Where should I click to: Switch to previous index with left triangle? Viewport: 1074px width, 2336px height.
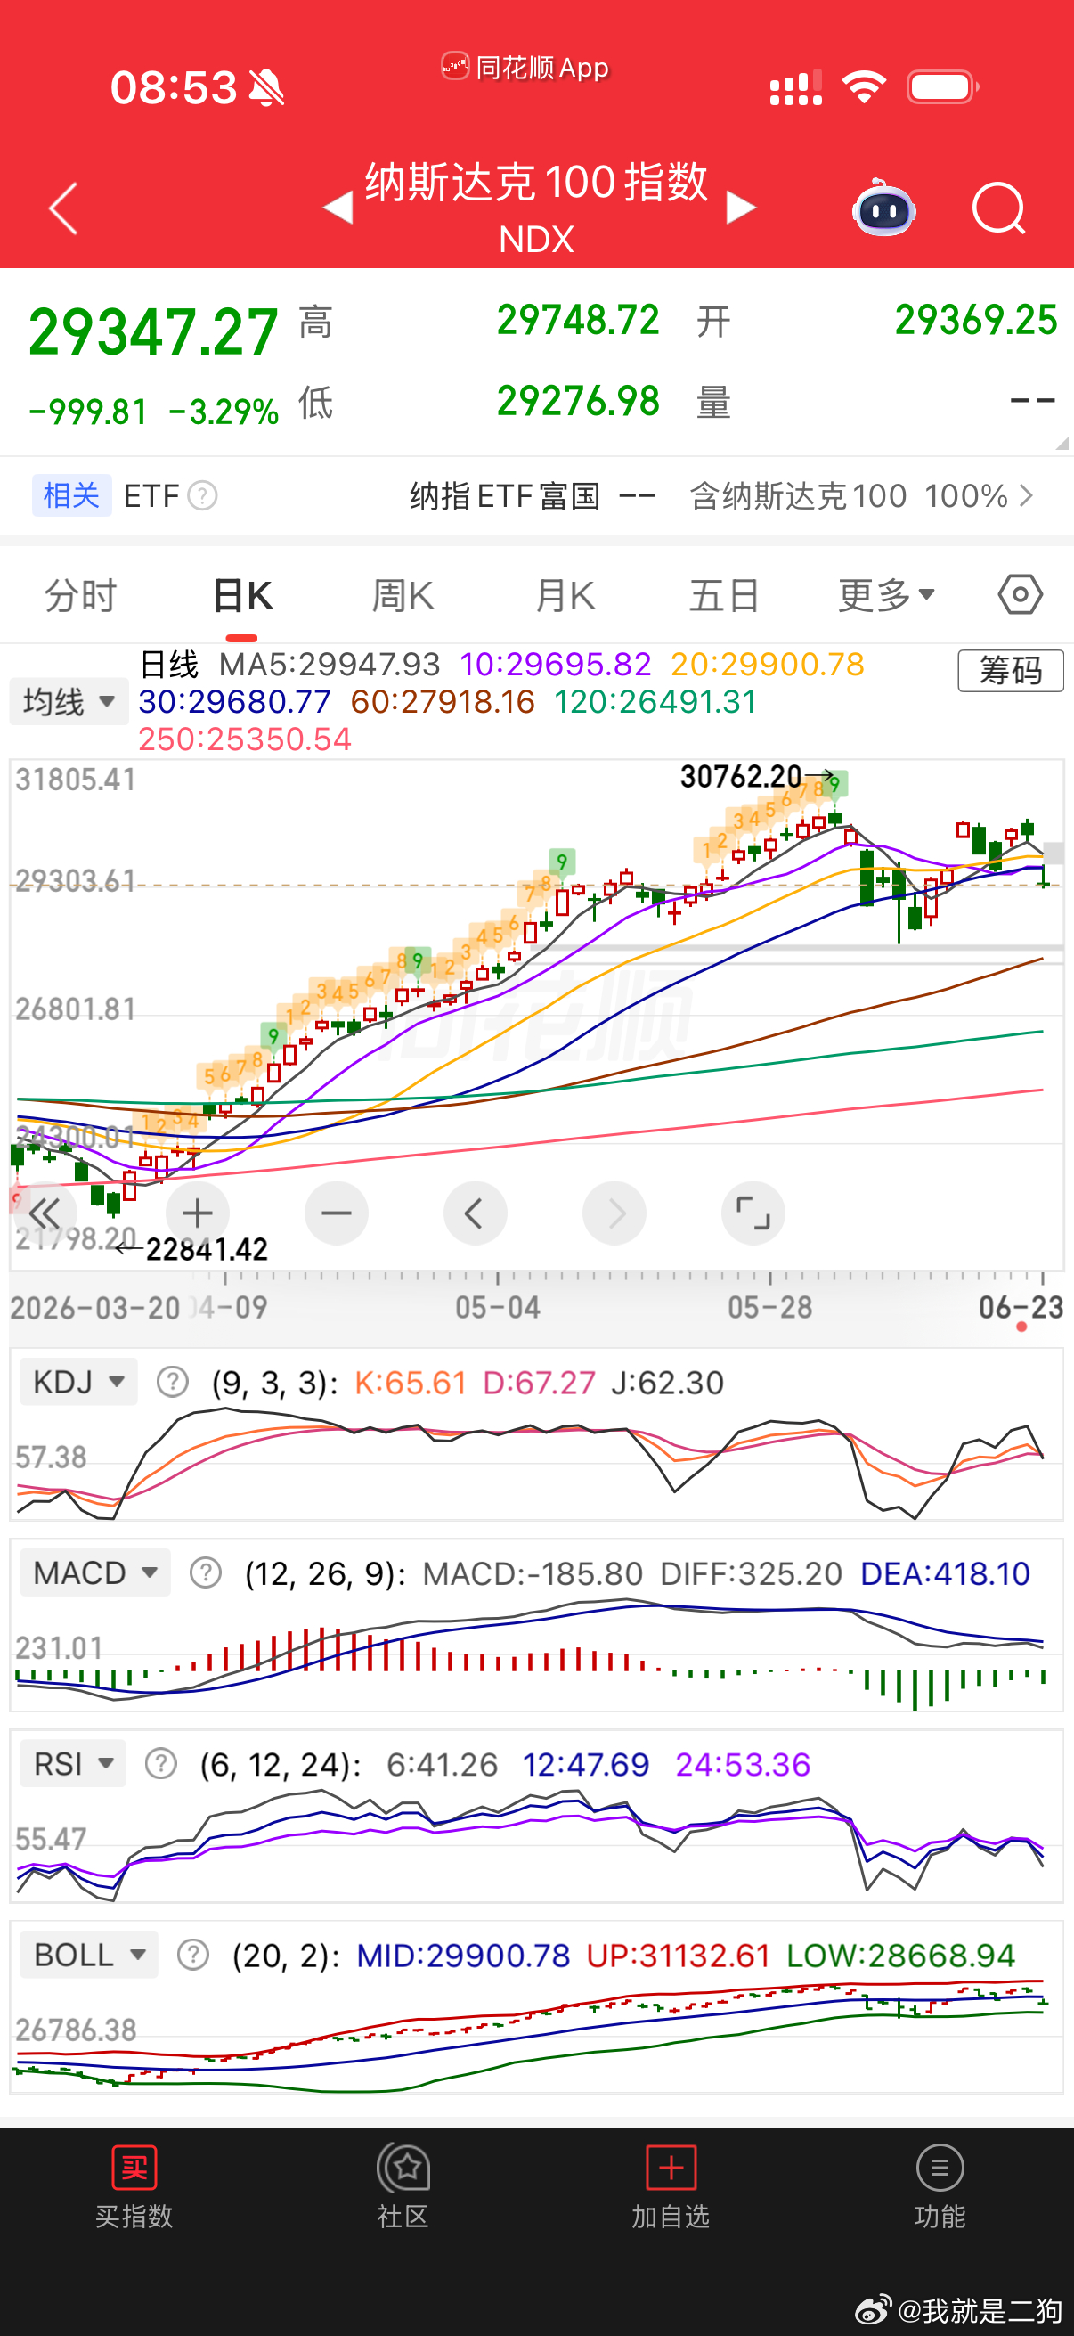[338, 207]
